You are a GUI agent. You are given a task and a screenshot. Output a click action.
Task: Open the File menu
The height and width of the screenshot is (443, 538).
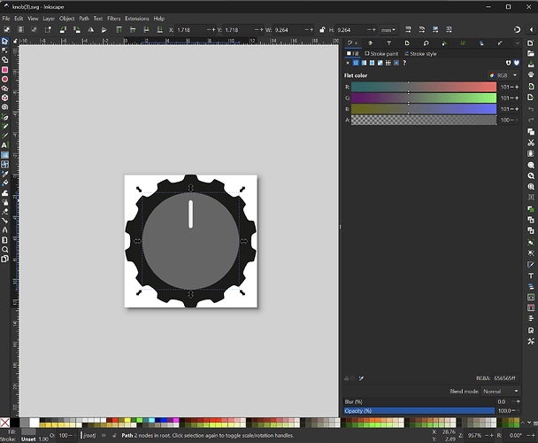tap(6, 19)
